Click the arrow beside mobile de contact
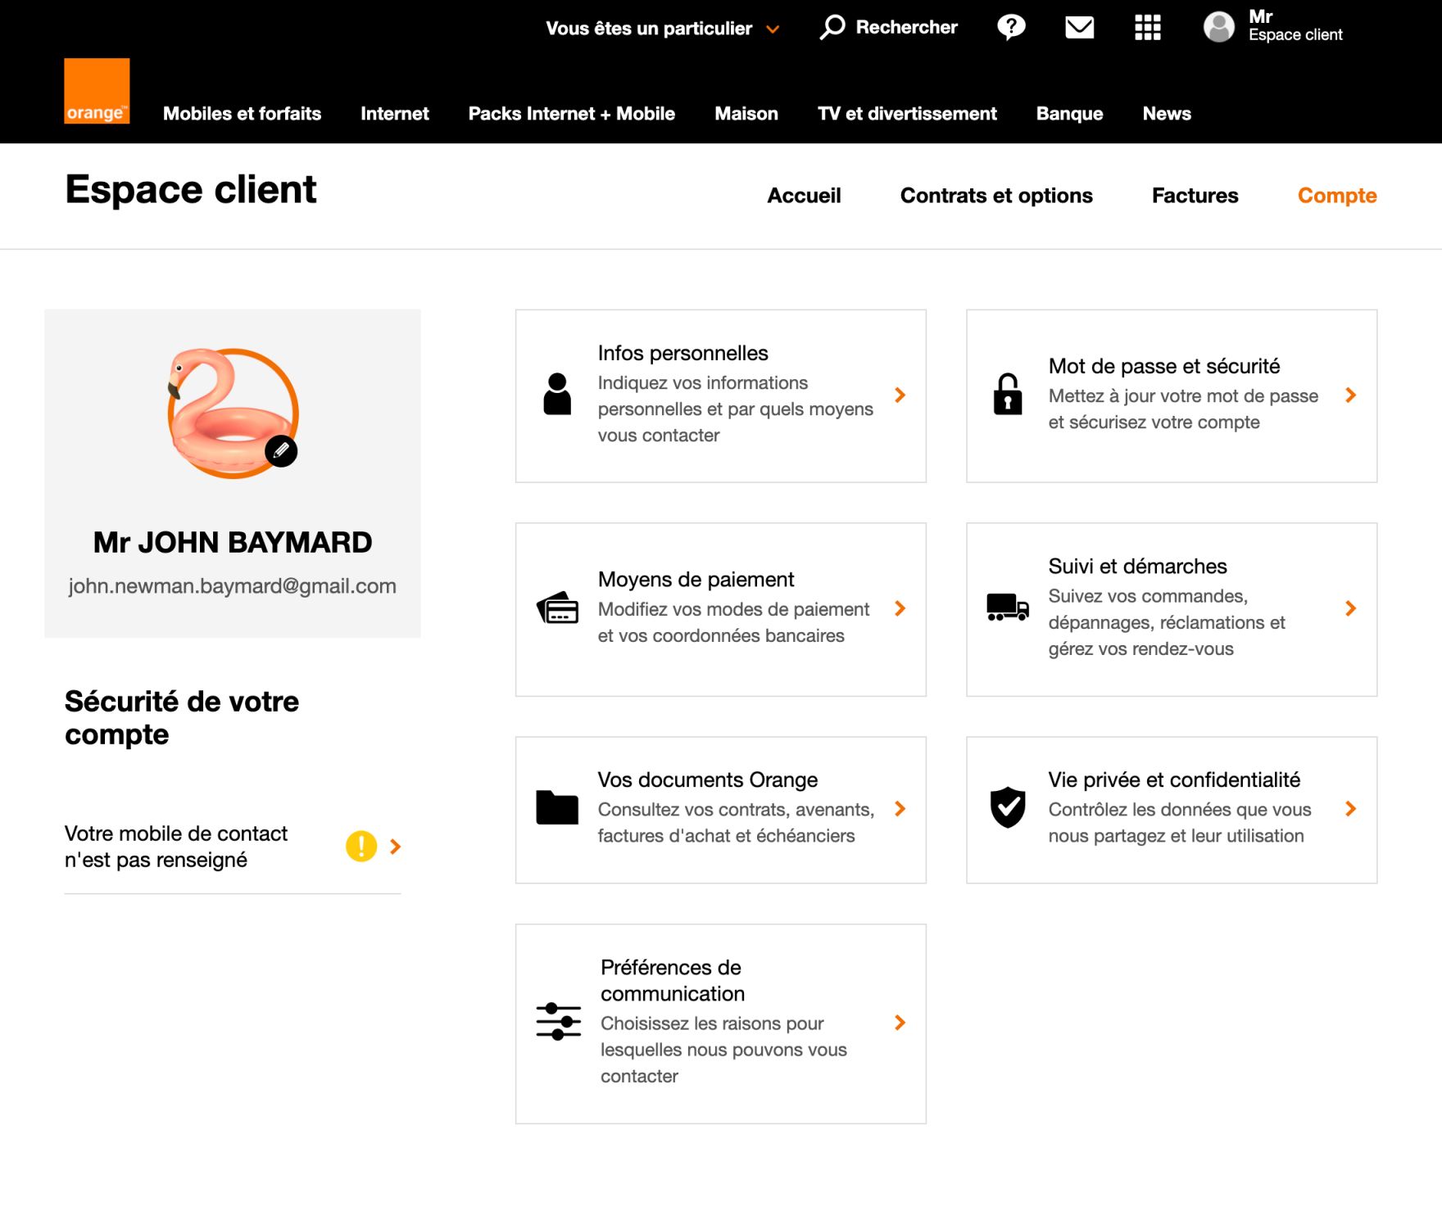Image resolution: width=1442 pixels, height=1220 pixels. [396, 847]
